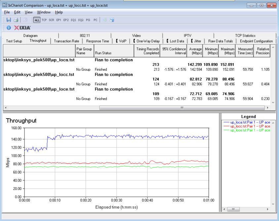The width and height of the screenshot is (279, 221).
Task: Click the Average (Mbps) column header
Action: pos(195,51)
